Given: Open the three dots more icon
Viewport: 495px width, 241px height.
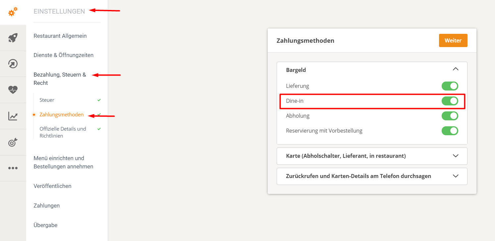Looking at the screenshot, I should click(x=13, y=168).
